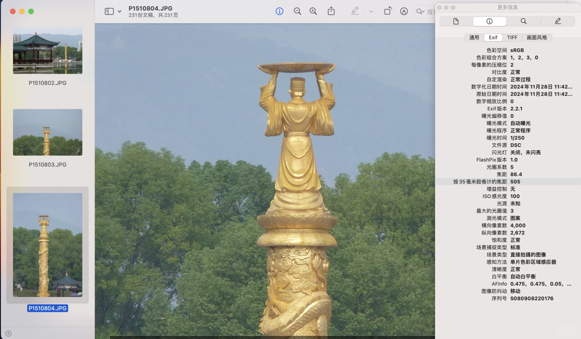581x339 pixels.
Task: Click the inspector info icon in toolbar
Action: pos(279,12)
